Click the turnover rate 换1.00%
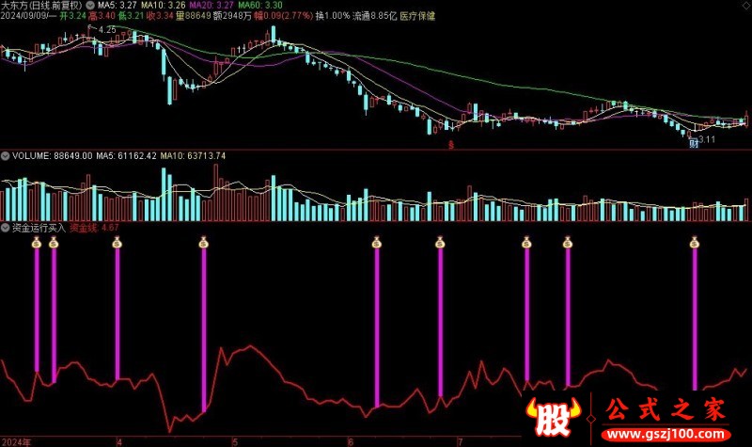 [x=333, y=16]
